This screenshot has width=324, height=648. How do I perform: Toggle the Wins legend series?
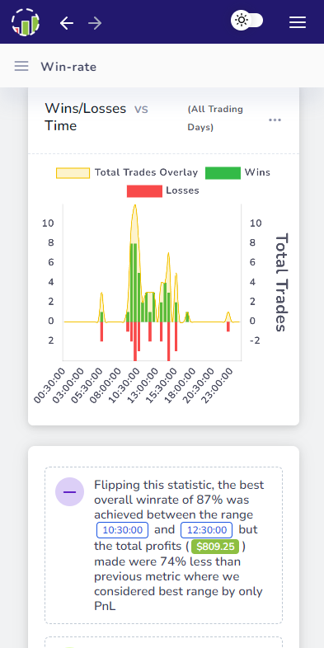tap(237, 173)
